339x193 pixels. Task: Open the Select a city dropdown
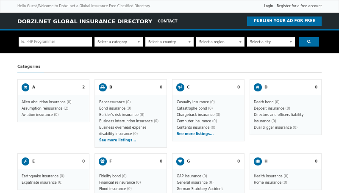pyautogui.click(x=271, y=42)
